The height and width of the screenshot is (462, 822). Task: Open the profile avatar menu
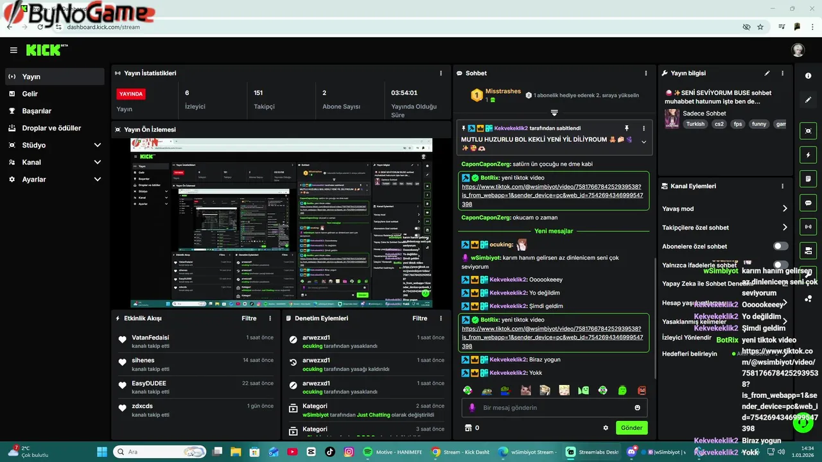798,50
